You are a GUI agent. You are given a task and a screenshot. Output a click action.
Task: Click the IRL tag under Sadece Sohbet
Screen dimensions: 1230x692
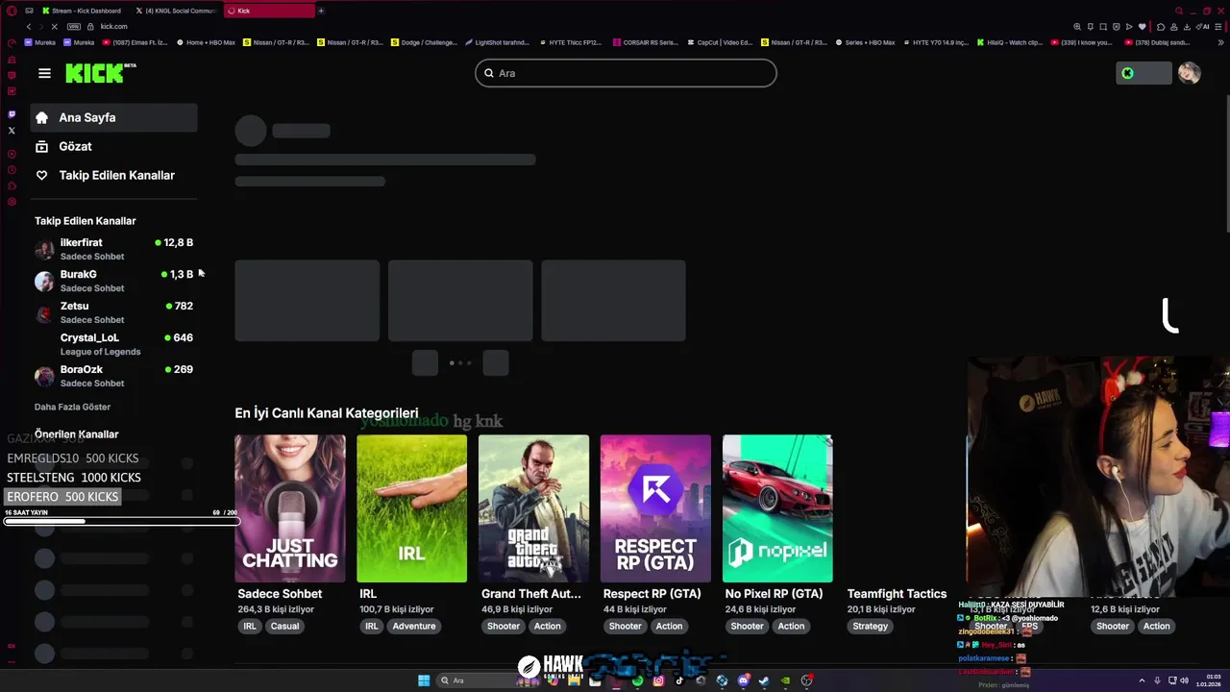[x=250, y=626]
